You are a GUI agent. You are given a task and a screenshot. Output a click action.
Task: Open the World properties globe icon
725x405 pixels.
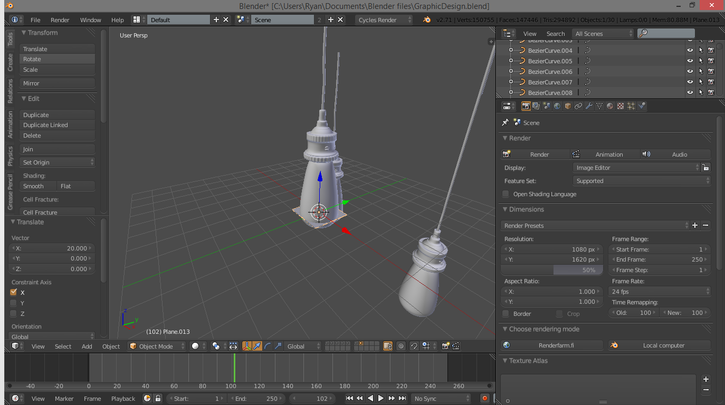(x=557, y=106)
